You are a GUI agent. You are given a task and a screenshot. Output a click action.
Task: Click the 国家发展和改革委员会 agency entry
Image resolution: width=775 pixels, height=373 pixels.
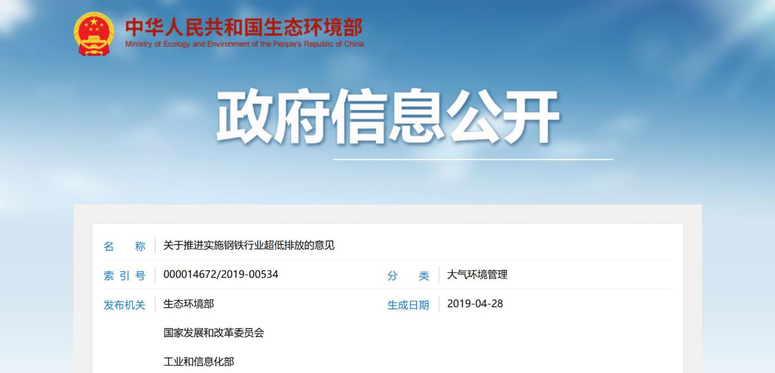[x=213, y=333]
